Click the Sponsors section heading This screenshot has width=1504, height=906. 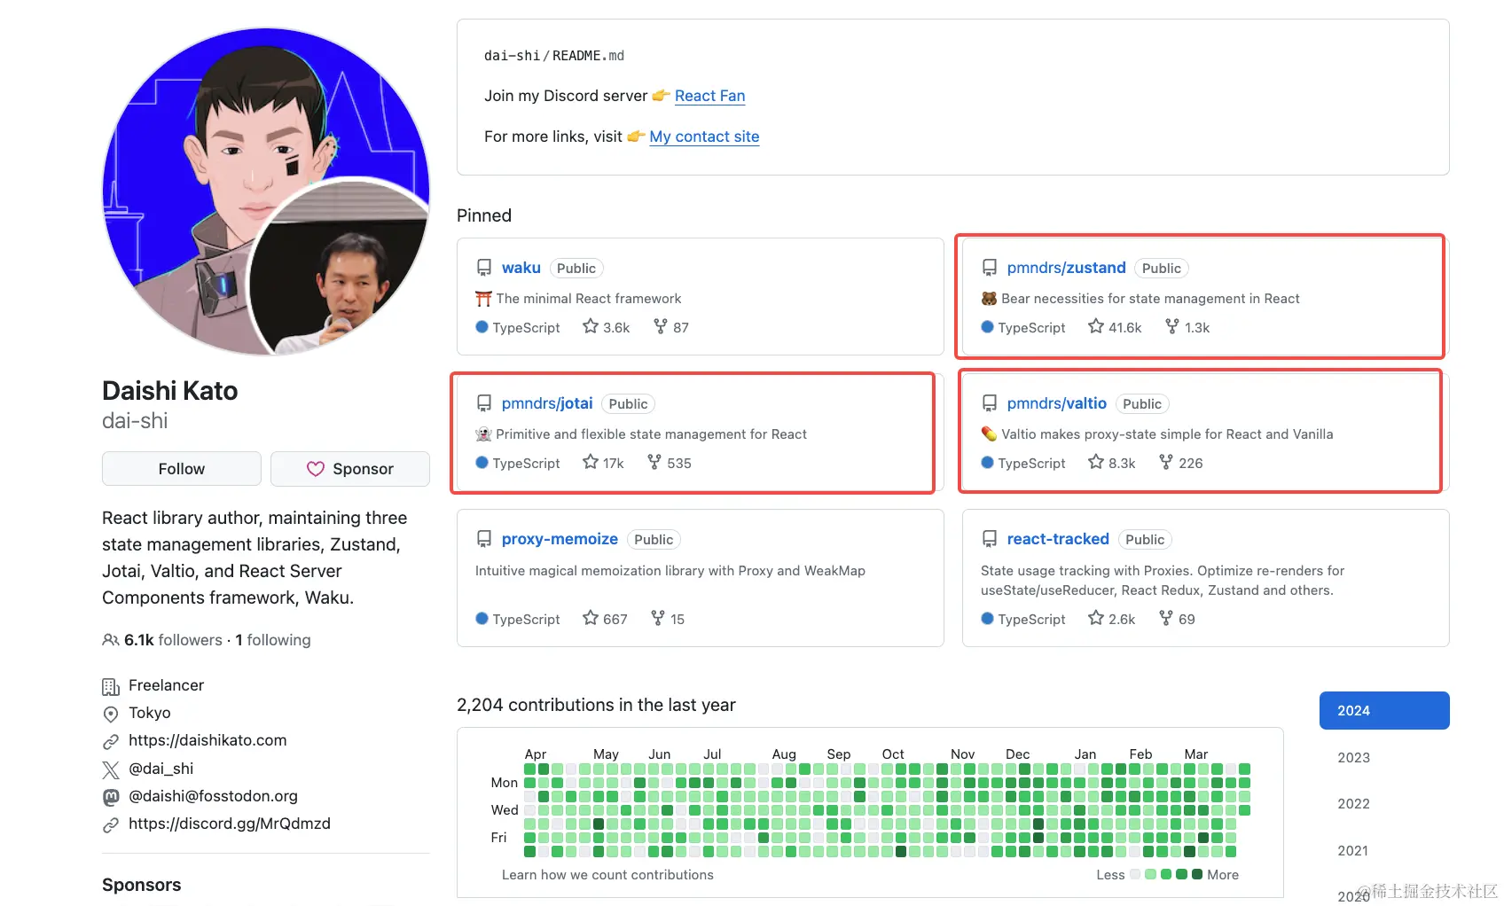(x=141, y=885)
